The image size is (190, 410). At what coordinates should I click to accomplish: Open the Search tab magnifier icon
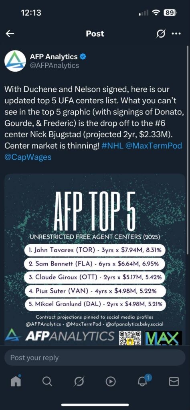pos(47,382)
